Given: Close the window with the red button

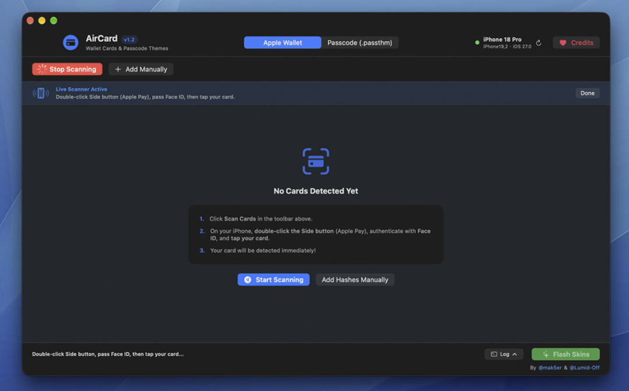Looking at the screenshot, I should point(30,20).
